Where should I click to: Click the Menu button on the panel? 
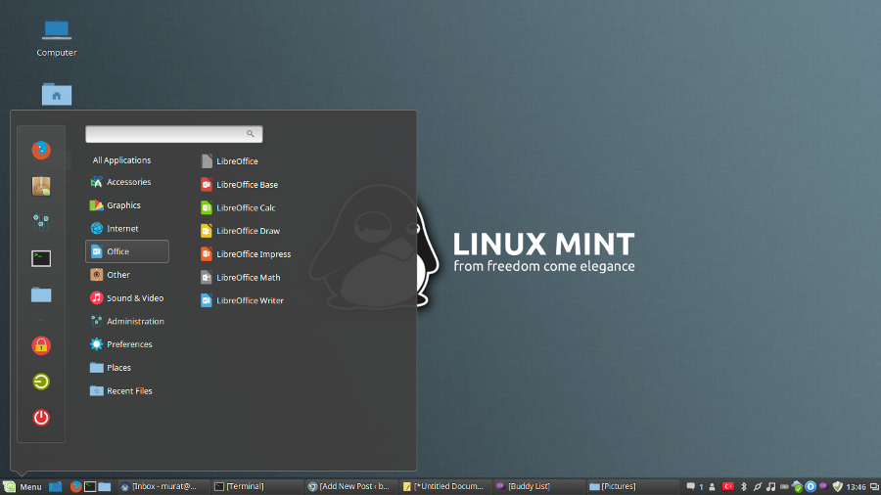coord(23,486)
